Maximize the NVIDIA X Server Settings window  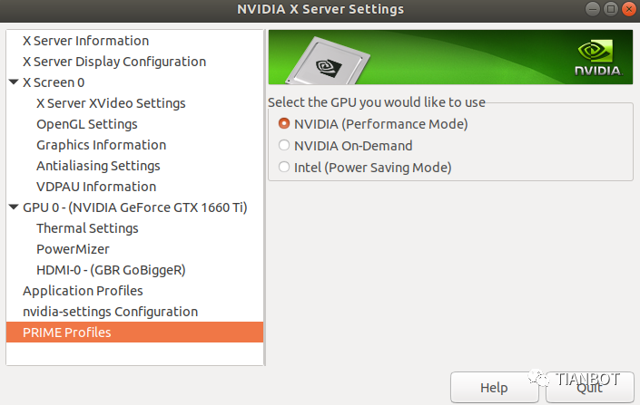point(611,9)
